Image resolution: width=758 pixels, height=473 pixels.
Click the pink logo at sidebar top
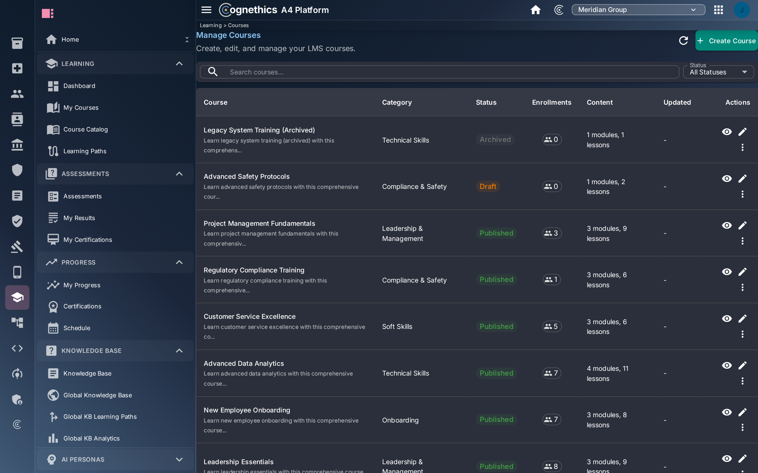tap(48, 13)
